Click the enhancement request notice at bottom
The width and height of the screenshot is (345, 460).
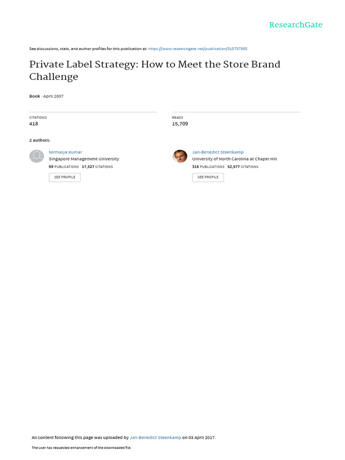82,448
